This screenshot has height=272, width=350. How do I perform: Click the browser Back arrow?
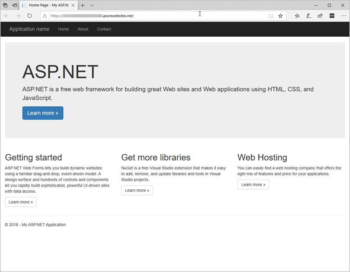7,16
